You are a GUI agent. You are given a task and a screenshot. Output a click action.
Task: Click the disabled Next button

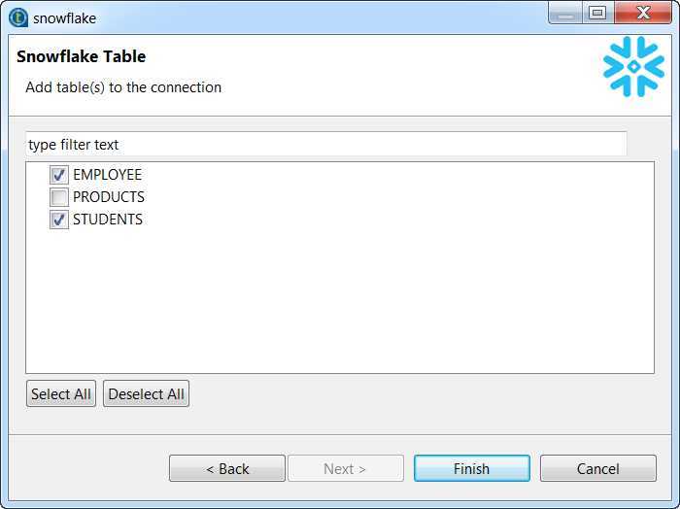tap(345, 468)
